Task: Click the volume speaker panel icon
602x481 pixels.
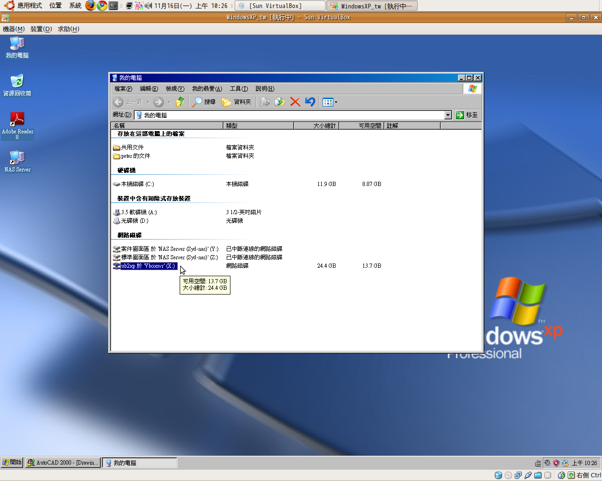Action: pyautogui.click(x=148, y=6)
